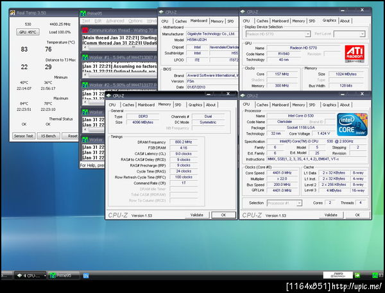Image resolution: width=385 pixels, height=293 pixels.
Task: Click the Prime95 tray icon near clock
Action: pyautogui.click(x=375, y=275)
